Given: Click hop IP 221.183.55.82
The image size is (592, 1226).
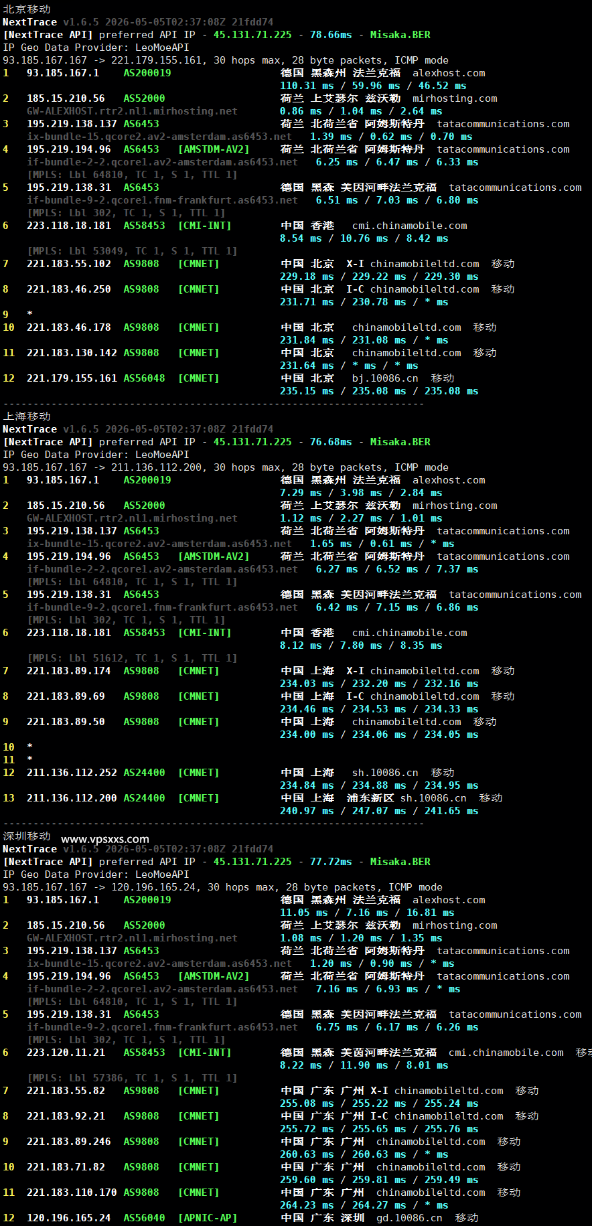Looking at the screenshot, I should pyautogui.click(x=66, y=1091).
